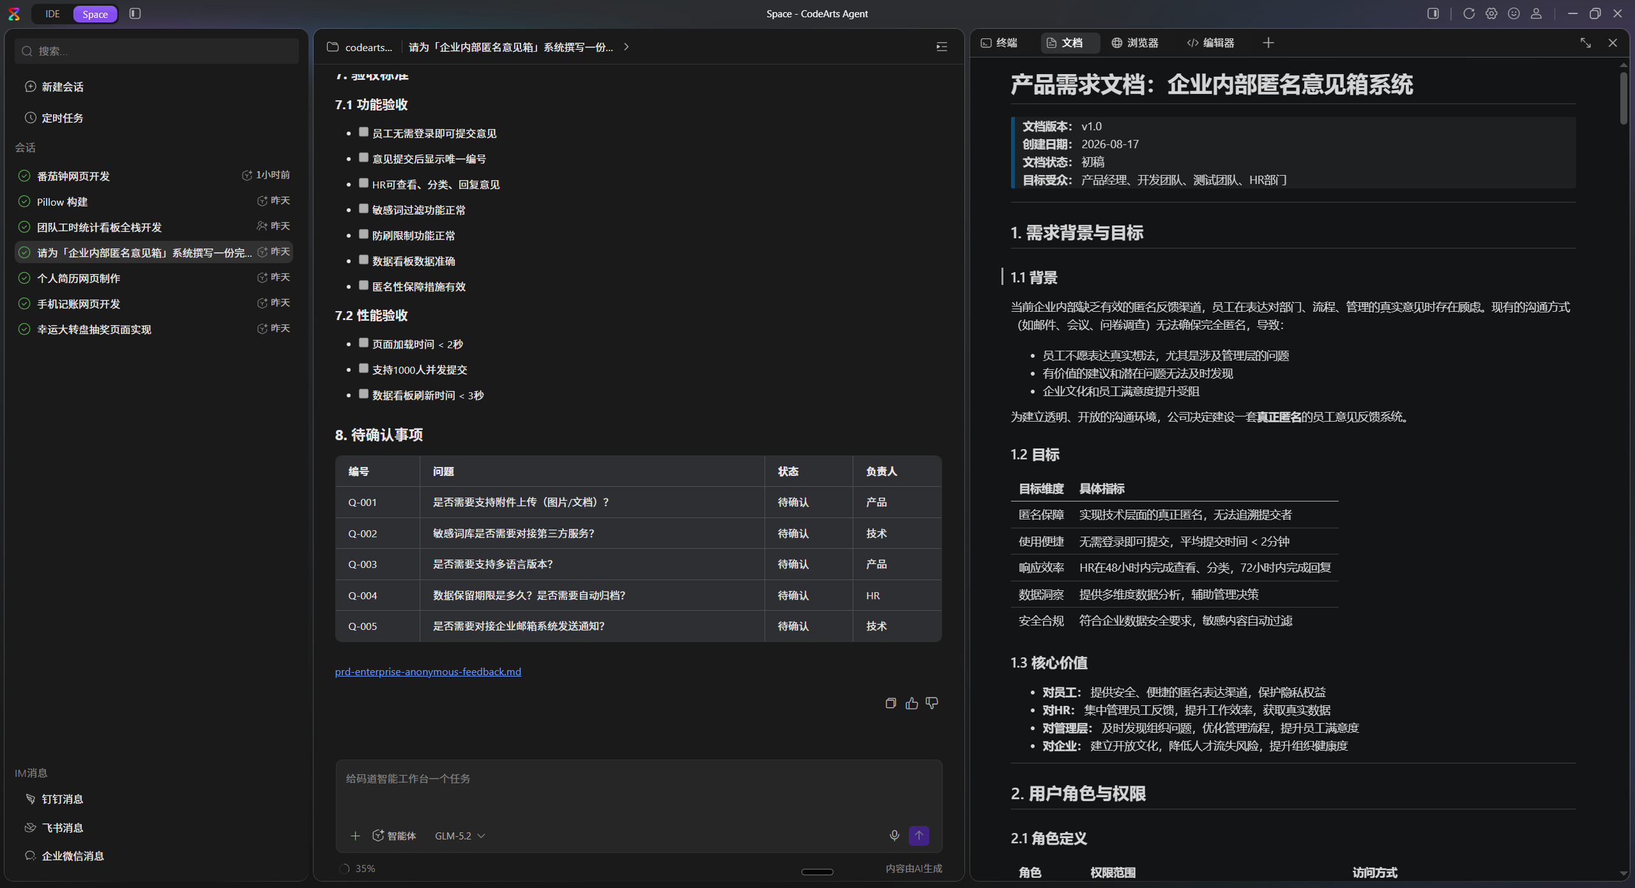The image size is (1635, 888).
Task: Open prd-enterprise-anonymous-feedback.md link
Action: coord(428,672)
